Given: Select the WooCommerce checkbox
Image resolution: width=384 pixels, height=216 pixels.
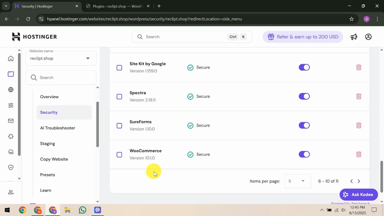Looking at the screenshot, I should [119, 155].
